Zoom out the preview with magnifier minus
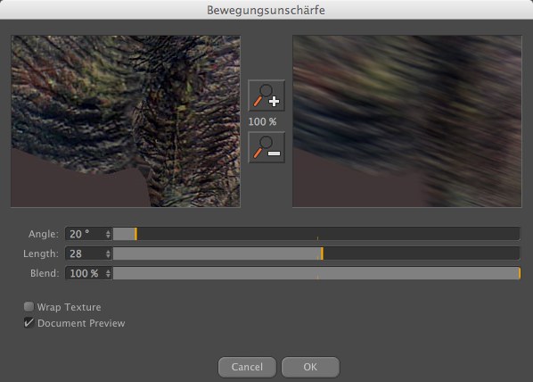Screen dimensions: 533x382 click(266, 147)
